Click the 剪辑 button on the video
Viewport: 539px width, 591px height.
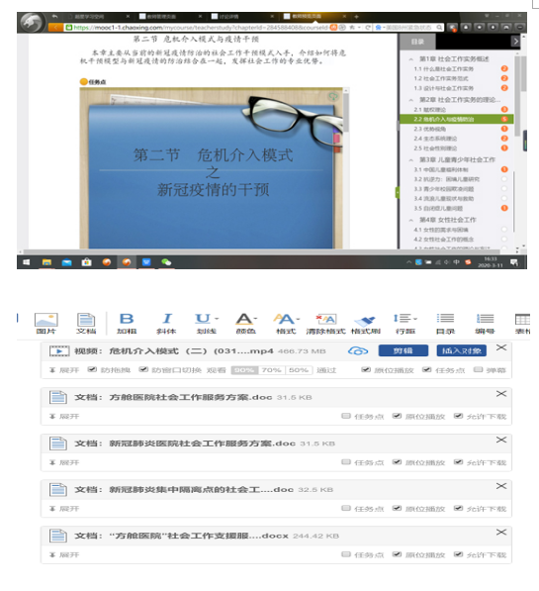(x=404, y=350)
